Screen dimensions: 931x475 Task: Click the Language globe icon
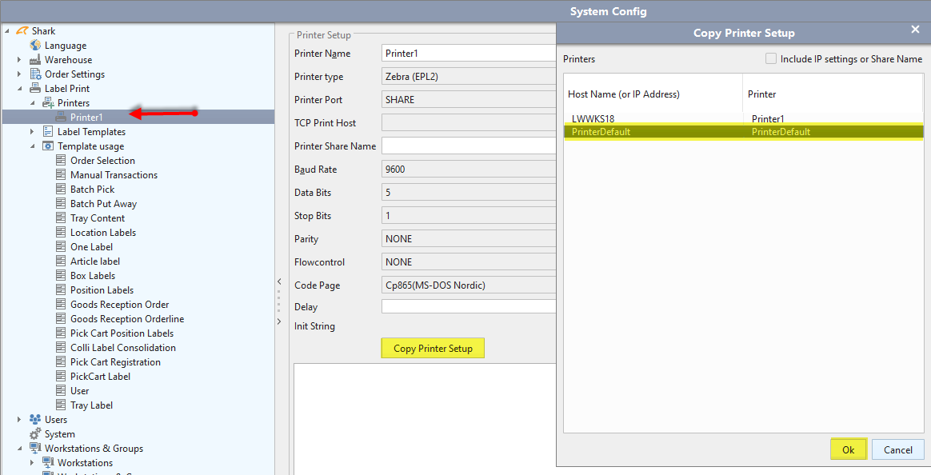point(36,45)
